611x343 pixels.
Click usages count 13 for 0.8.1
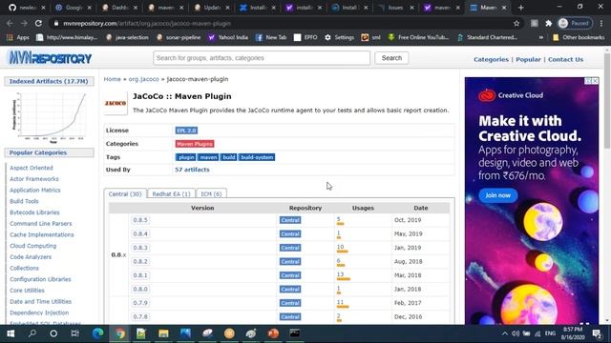(x=340, y=274)
